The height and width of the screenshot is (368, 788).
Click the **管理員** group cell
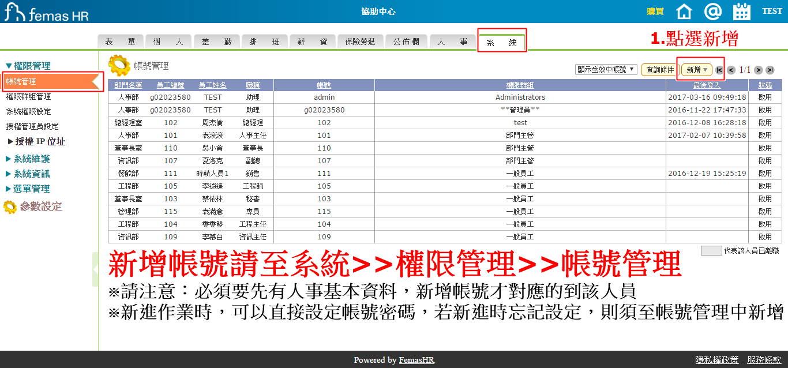tap(520, 110)
